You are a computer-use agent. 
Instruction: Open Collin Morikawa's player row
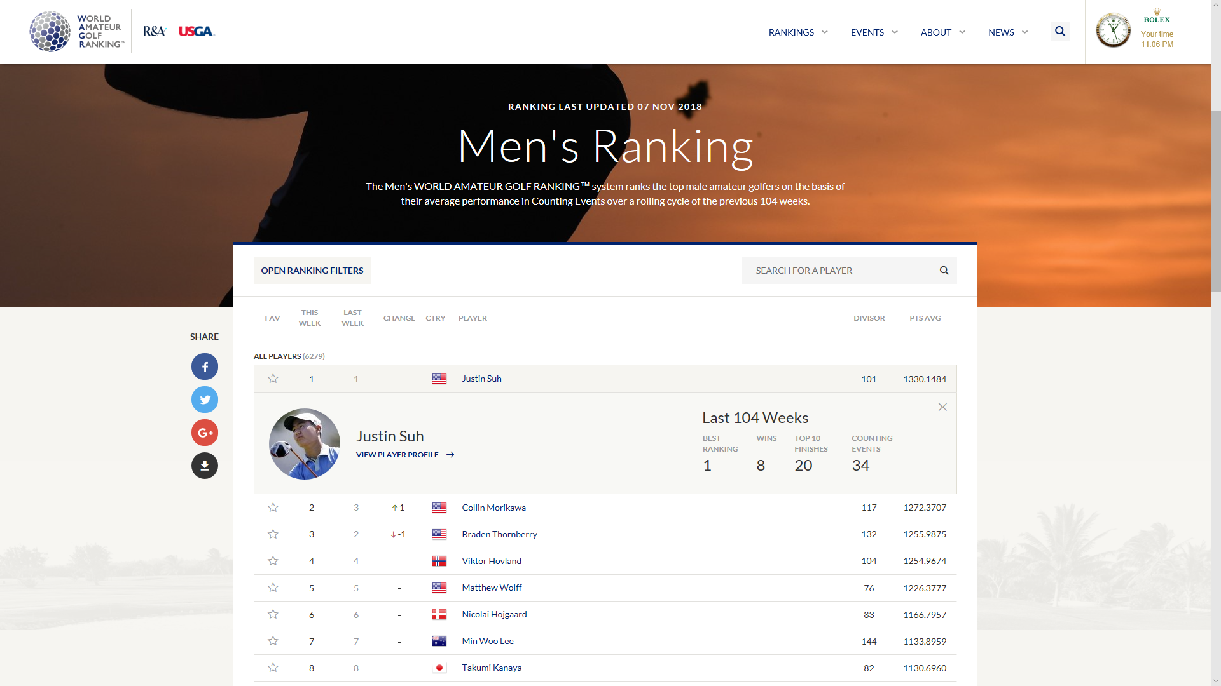pyautogui.click(x=605, y=508)
